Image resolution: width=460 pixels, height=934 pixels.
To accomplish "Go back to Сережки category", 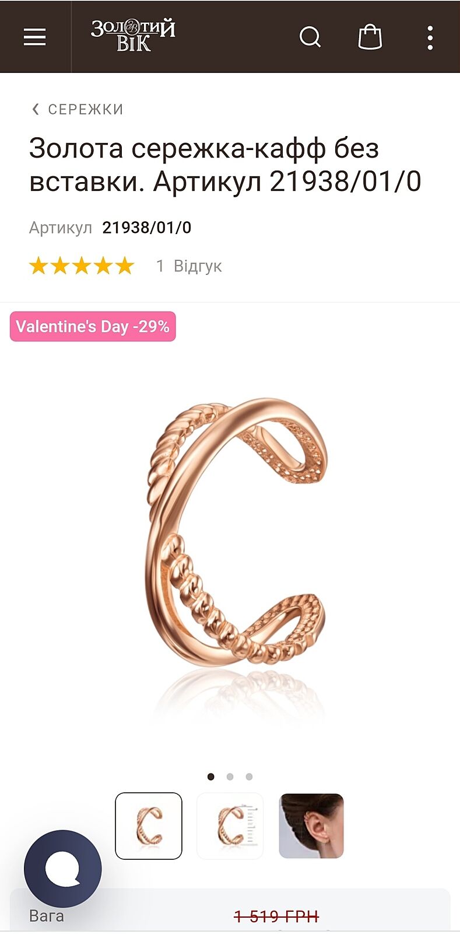I will [86, 109].
